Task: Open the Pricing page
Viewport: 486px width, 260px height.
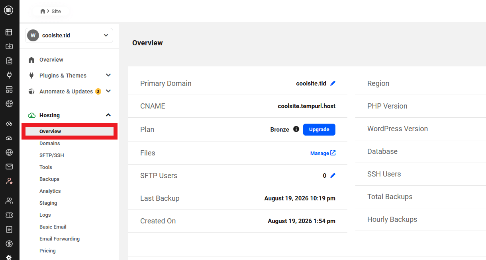Action: click(47, 250)
